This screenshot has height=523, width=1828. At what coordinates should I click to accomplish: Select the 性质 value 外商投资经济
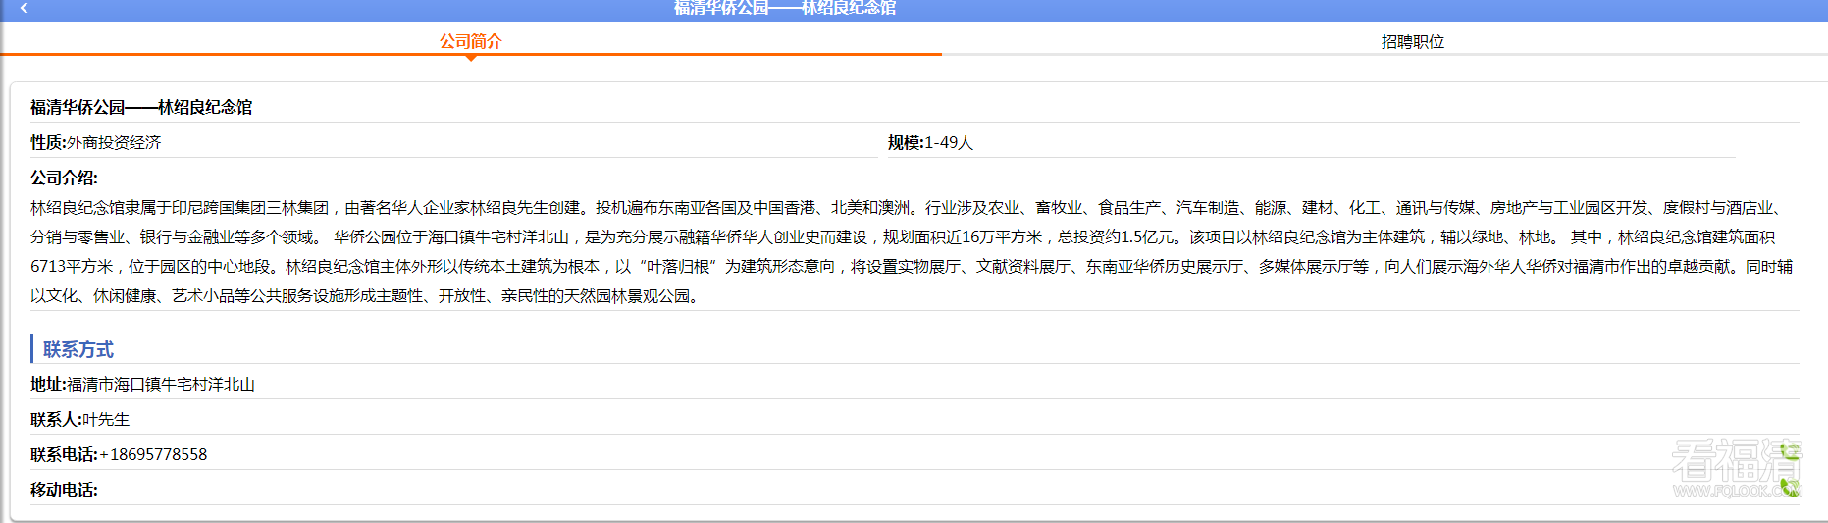[x=114, y=142]
